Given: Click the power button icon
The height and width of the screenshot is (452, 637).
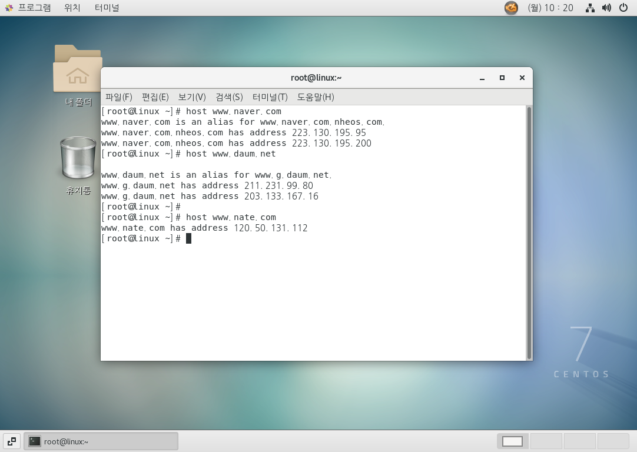Looking at the screenshot, I should point(623,8).
